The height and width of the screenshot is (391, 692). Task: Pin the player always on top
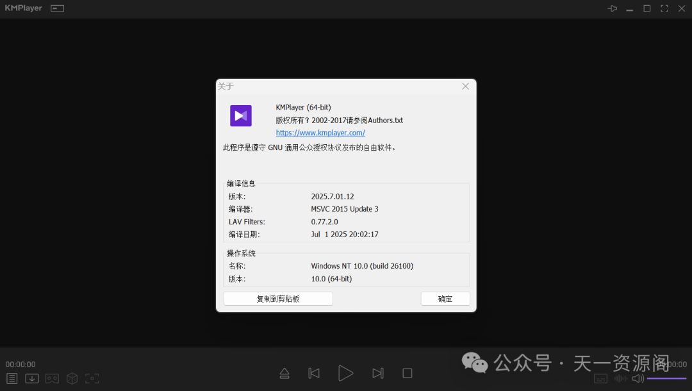[612, 8]
